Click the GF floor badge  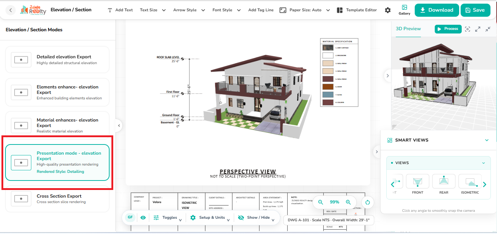[130, 217]
